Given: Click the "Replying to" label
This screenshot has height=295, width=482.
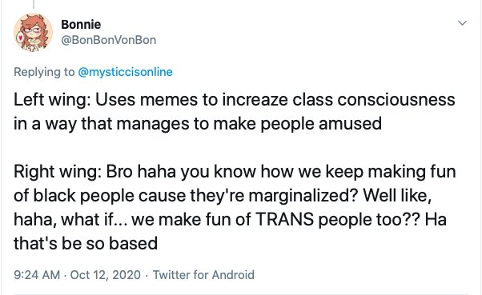Looking at the screenshot, I should coord(44,72).
